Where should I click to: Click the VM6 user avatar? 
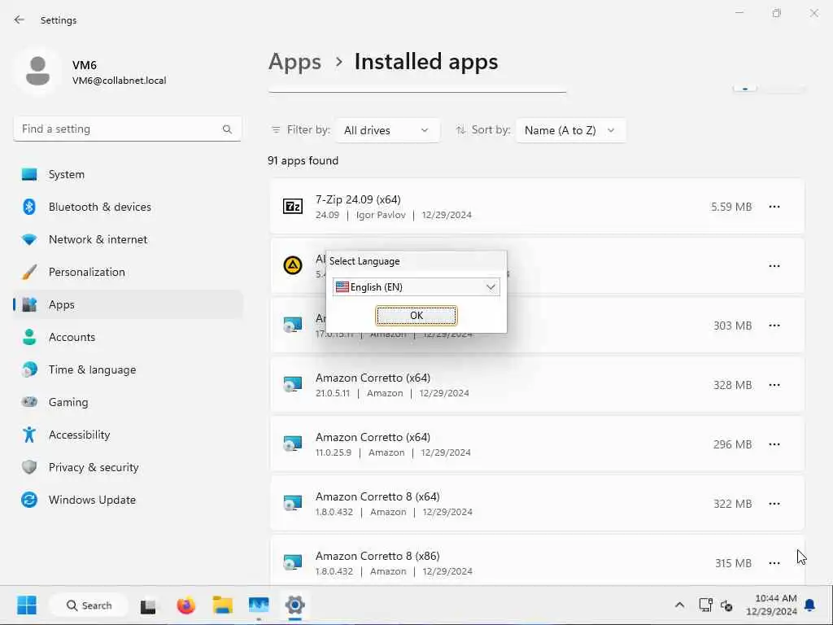(37, 72)
